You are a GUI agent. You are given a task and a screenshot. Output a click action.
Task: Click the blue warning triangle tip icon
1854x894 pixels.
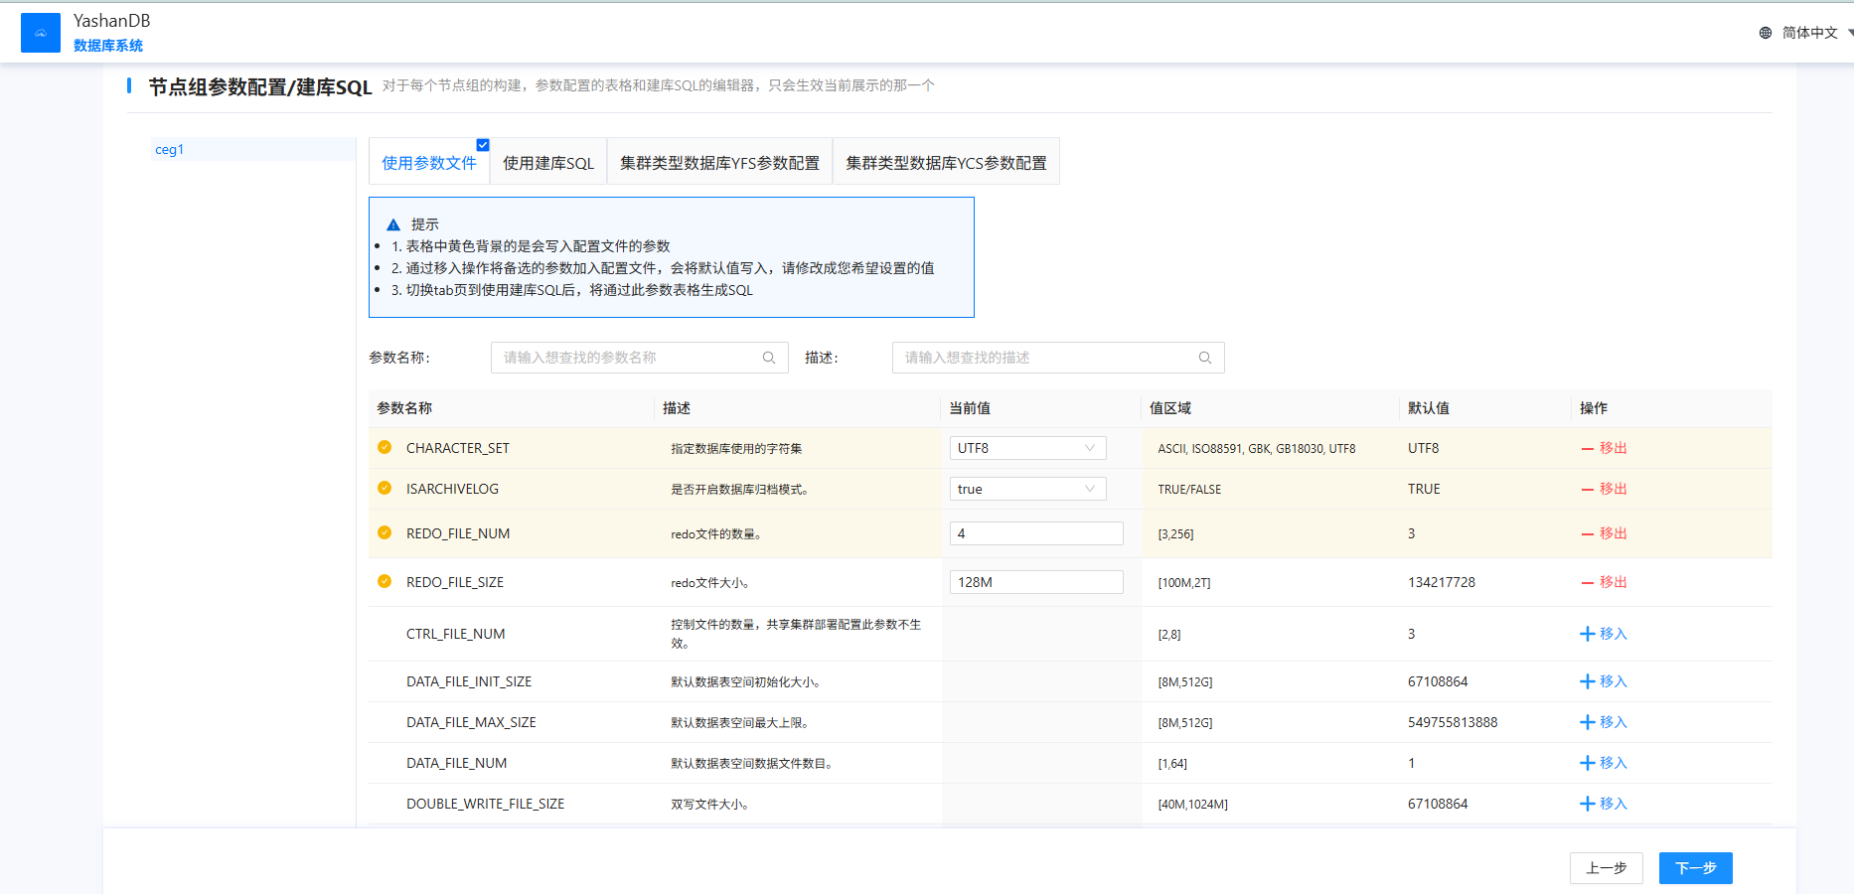click(x=393, y=224)
